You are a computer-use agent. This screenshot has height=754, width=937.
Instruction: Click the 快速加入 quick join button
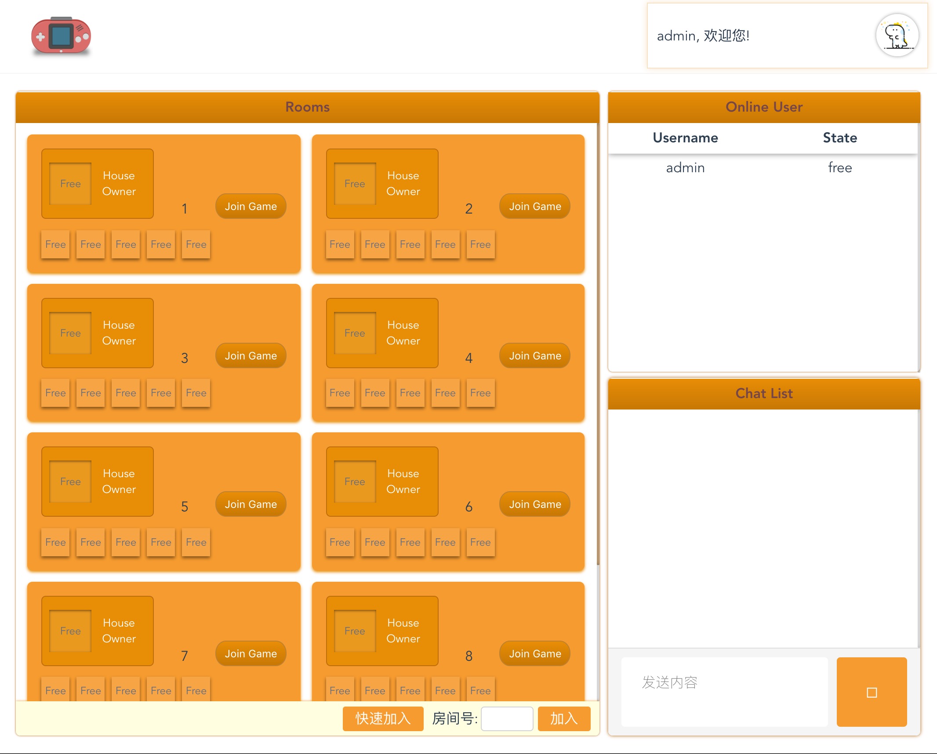click(x=383, y=718)
